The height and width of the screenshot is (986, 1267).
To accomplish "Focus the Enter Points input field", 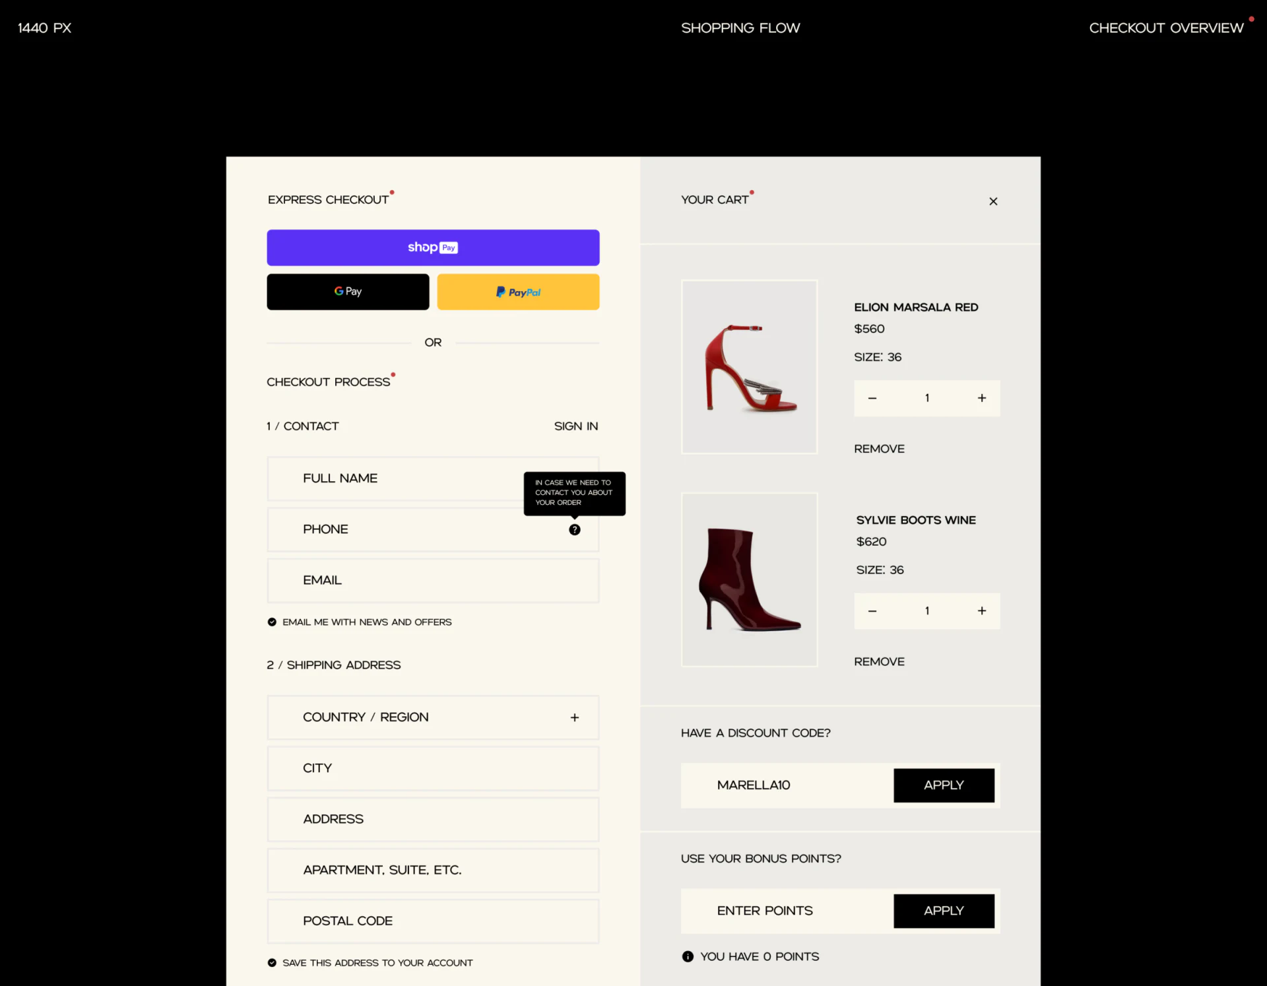I will (x=787, y=911).
